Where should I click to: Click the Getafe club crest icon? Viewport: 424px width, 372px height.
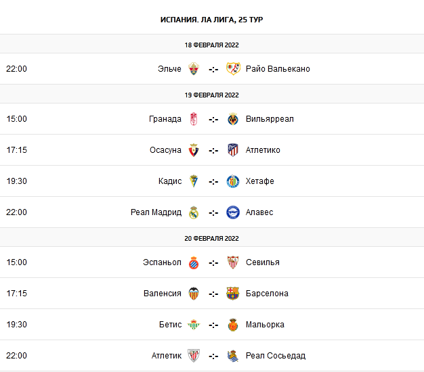point(233,181)
